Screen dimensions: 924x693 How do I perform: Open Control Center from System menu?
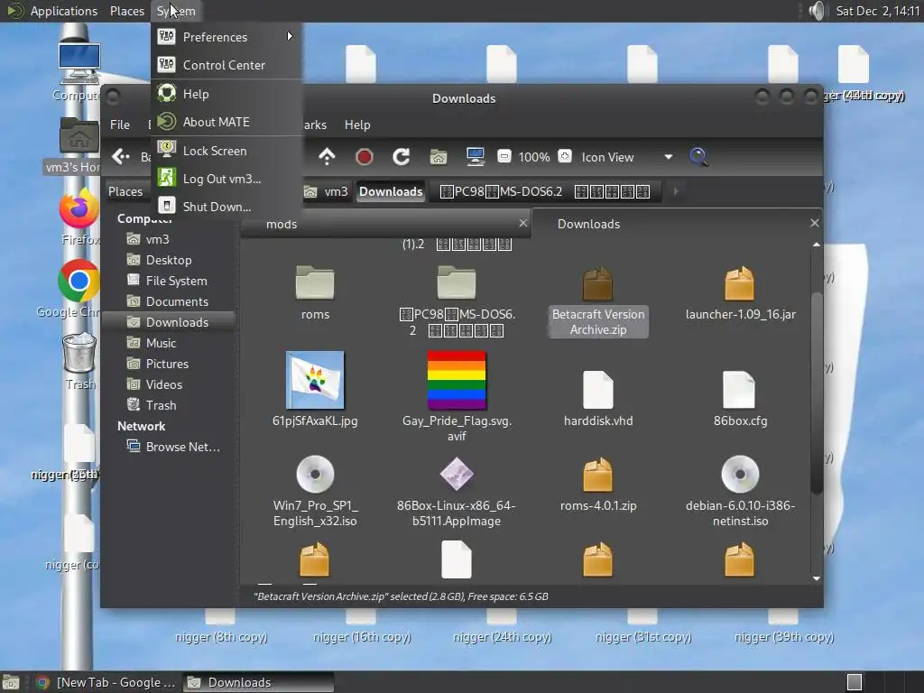click(x=226, y=65)
